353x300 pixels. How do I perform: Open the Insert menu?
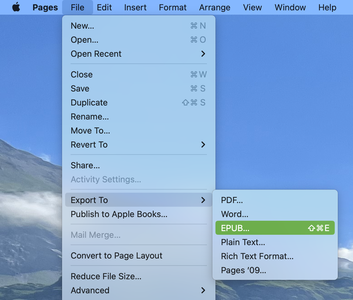pyautogui.click(x=135, y=7)
